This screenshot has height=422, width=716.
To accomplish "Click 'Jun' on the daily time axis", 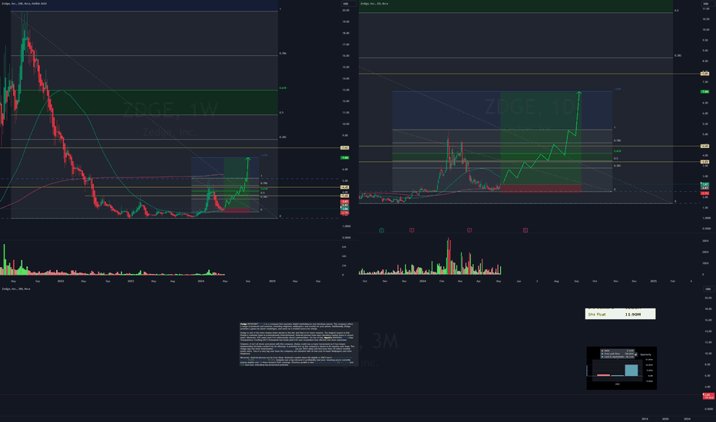I will pyautogui.click(x=519, y=281).
